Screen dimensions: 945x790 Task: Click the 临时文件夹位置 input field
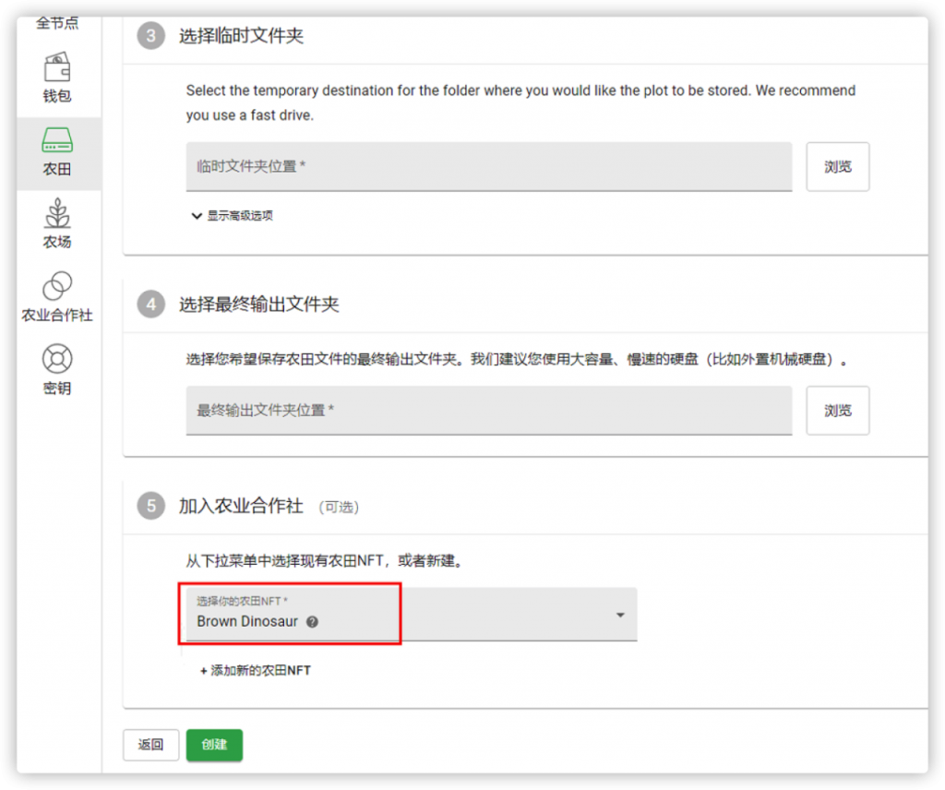[489, 167]
